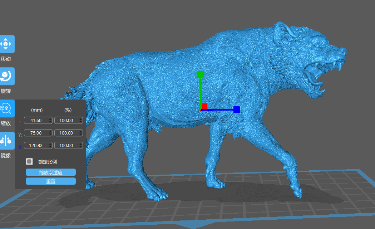Click the X size stepper arrows

pos(50,121)
